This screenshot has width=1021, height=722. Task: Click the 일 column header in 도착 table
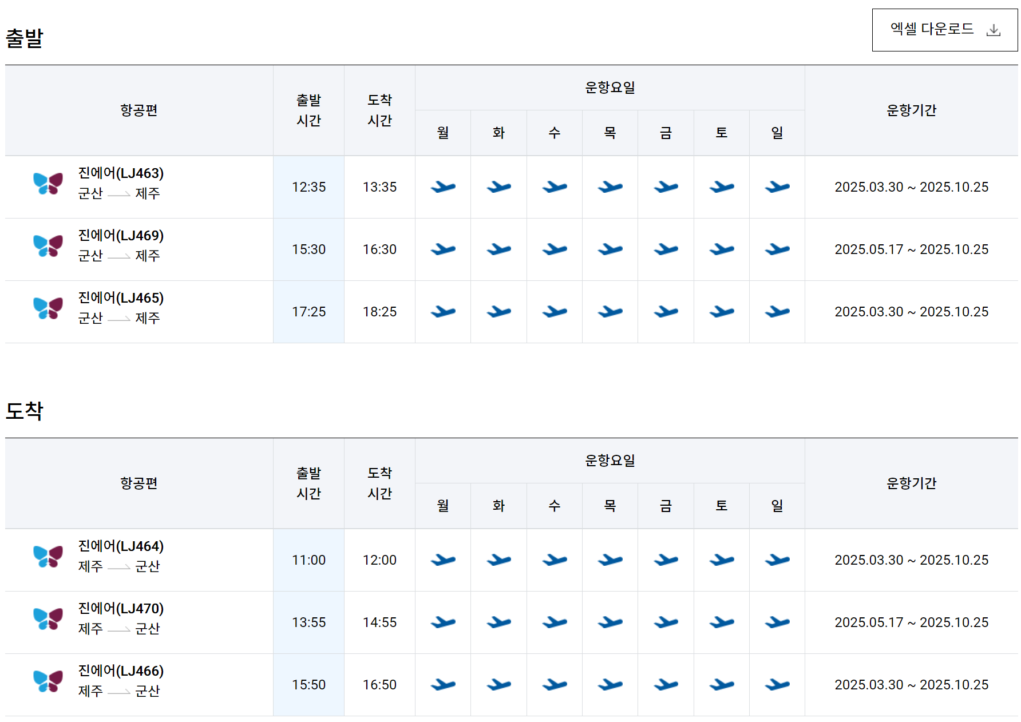[x=777, y=506]
